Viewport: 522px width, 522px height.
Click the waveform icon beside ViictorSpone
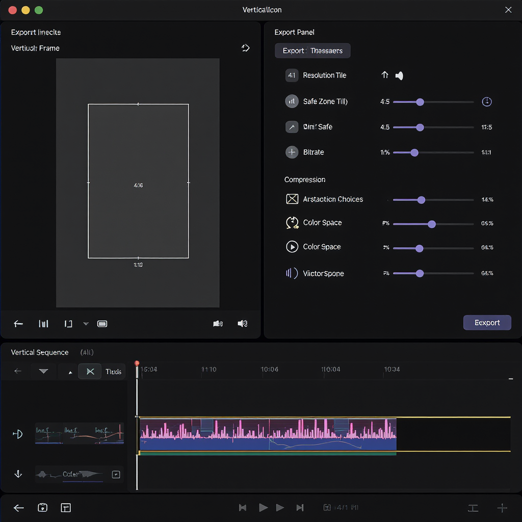pyautogui.click(x=292, y=273)
